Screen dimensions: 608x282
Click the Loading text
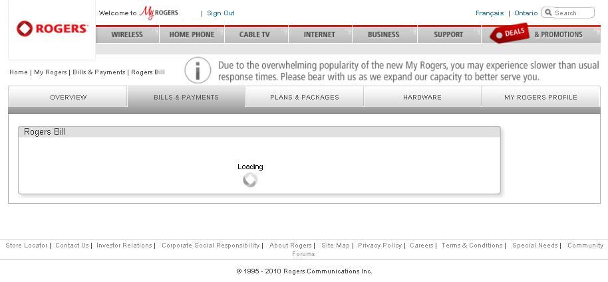pos(250,167)
